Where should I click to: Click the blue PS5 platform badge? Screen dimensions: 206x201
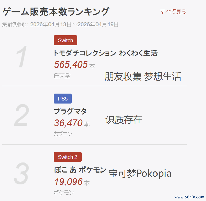[x=63, y=99]
